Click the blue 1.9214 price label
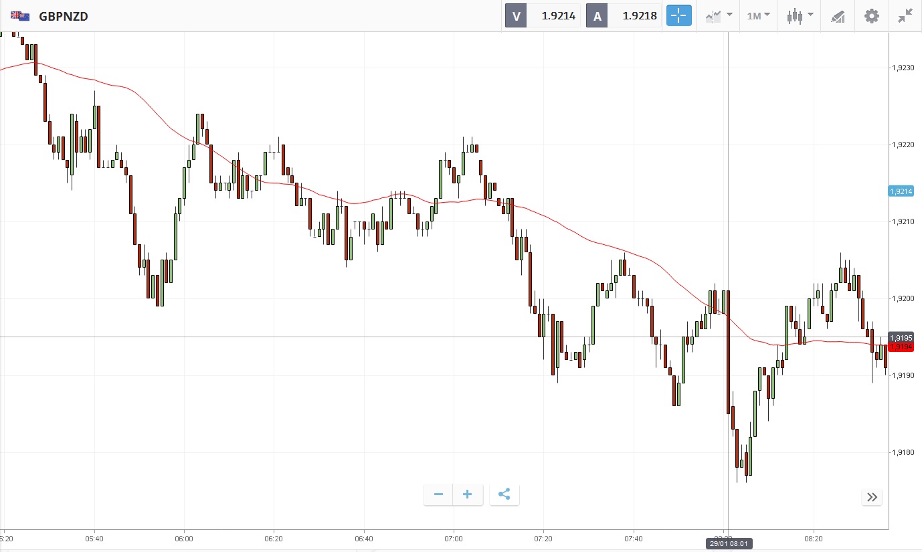 point(901,191)
